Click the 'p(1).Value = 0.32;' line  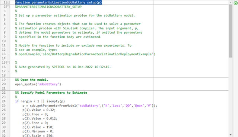tap(39, 110)
